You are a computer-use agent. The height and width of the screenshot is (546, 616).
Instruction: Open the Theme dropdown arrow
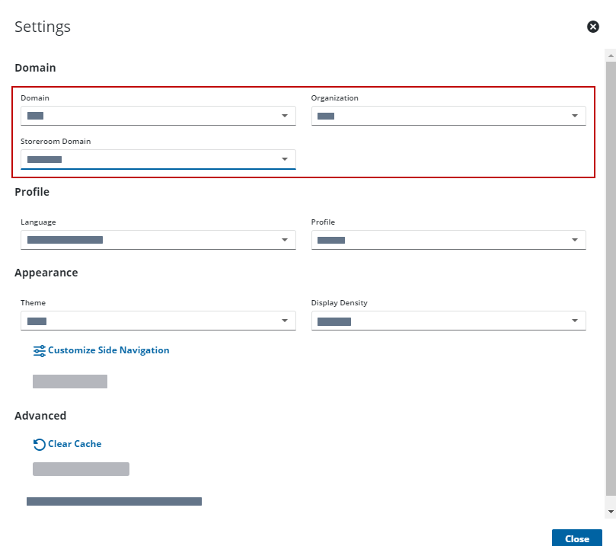[284, 321]
